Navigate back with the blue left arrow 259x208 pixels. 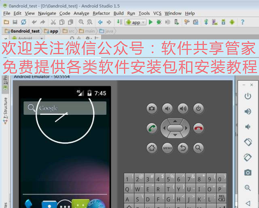(x=100, y=22)
